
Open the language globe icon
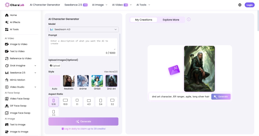pyautogui.click(x=240, y=5)
